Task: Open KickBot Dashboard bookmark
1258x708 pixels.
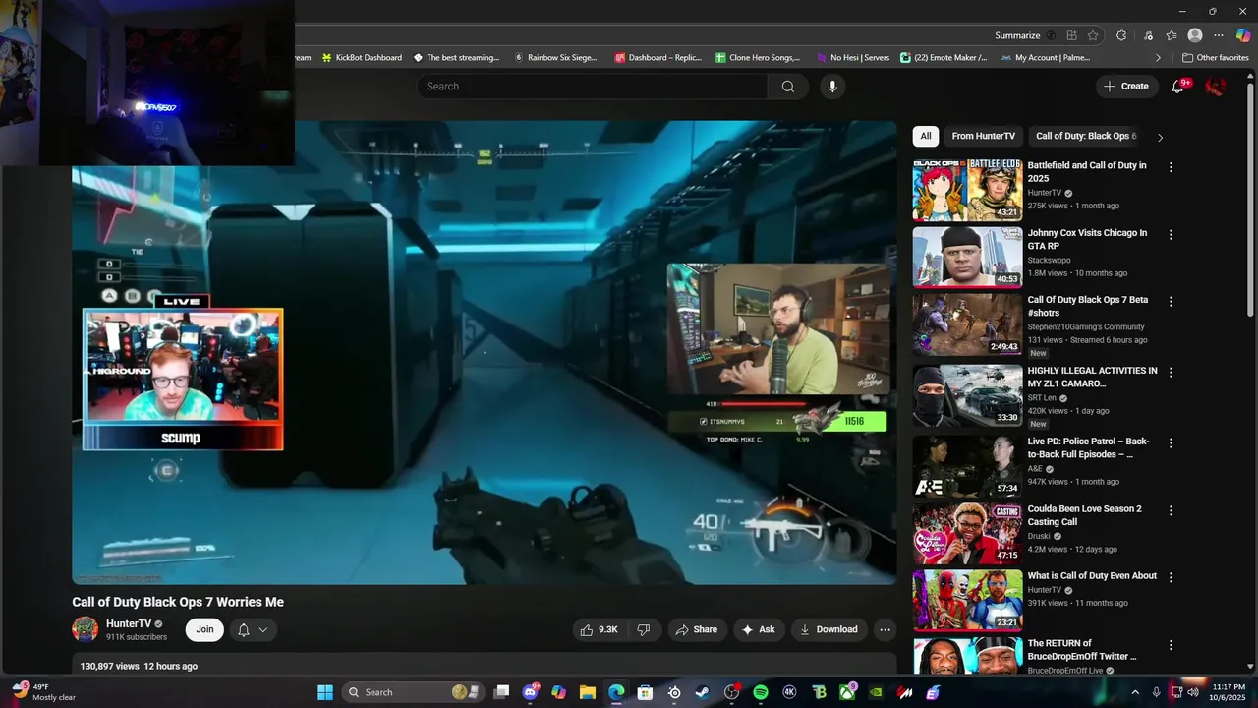Action: [361, 58]
